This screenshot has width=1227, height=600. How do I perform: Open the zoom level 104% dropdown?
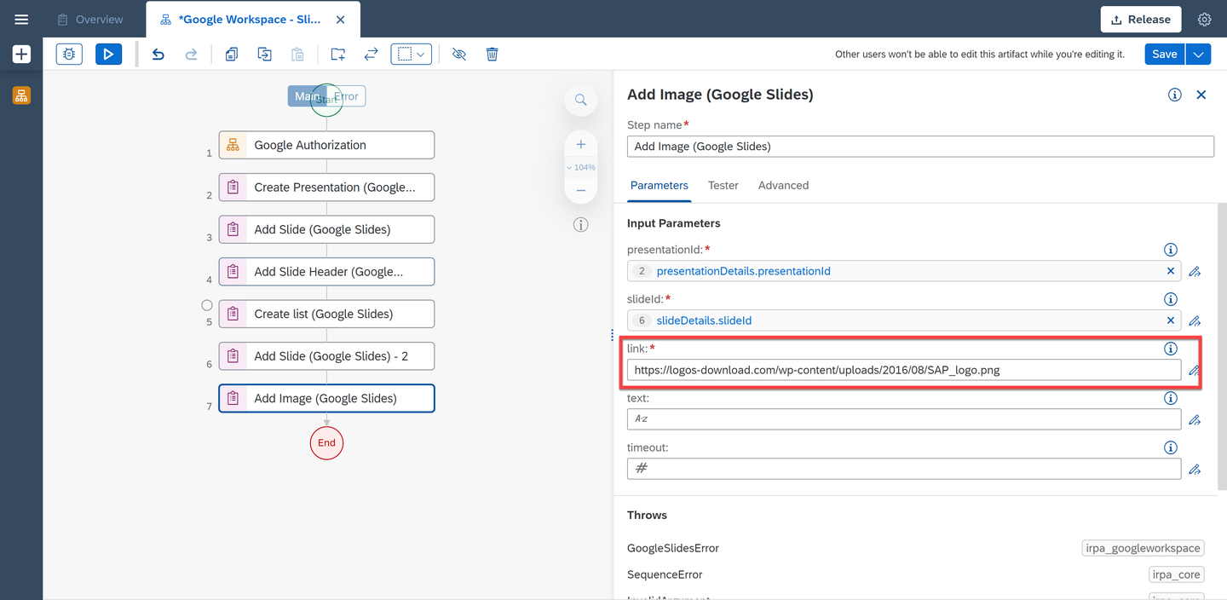pos(580,168)
